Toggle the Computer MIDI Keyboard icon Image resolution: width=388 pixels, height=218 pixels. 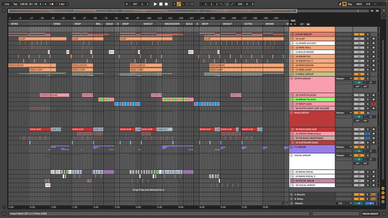tap(345, 4)
